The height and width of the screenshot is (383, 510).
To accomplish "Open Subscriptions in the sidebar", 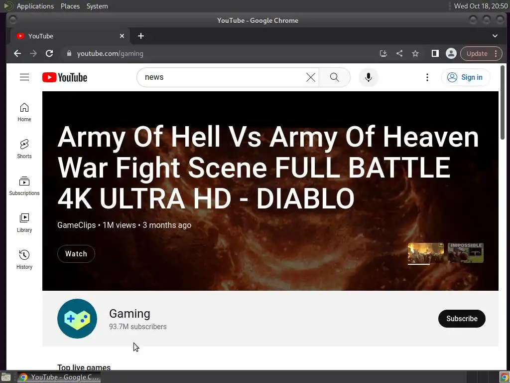I will coord(24,186).
